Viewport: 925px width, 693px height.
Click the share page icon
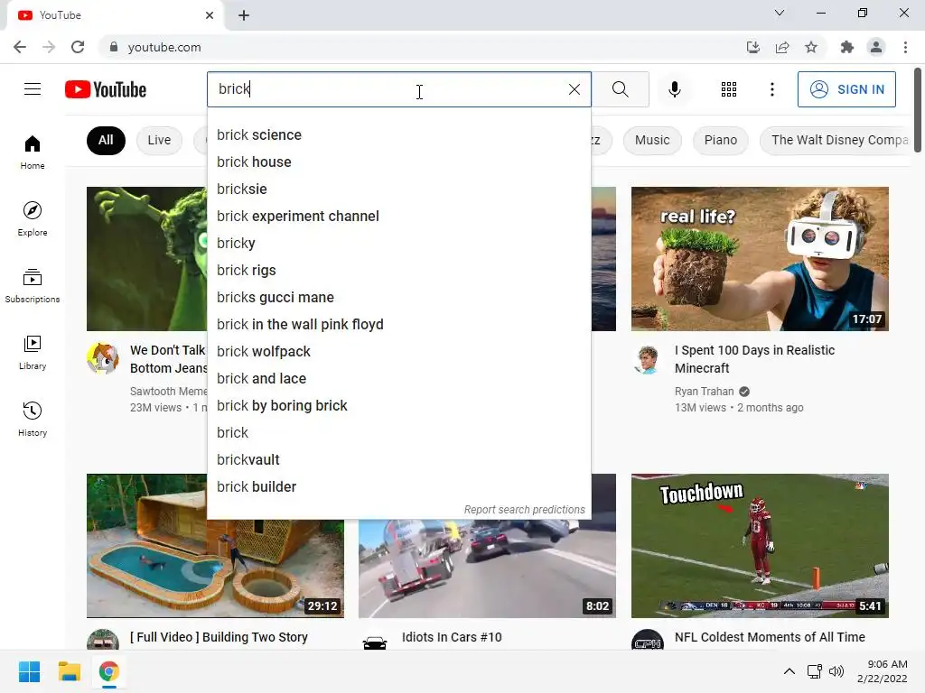pos(782,47)
